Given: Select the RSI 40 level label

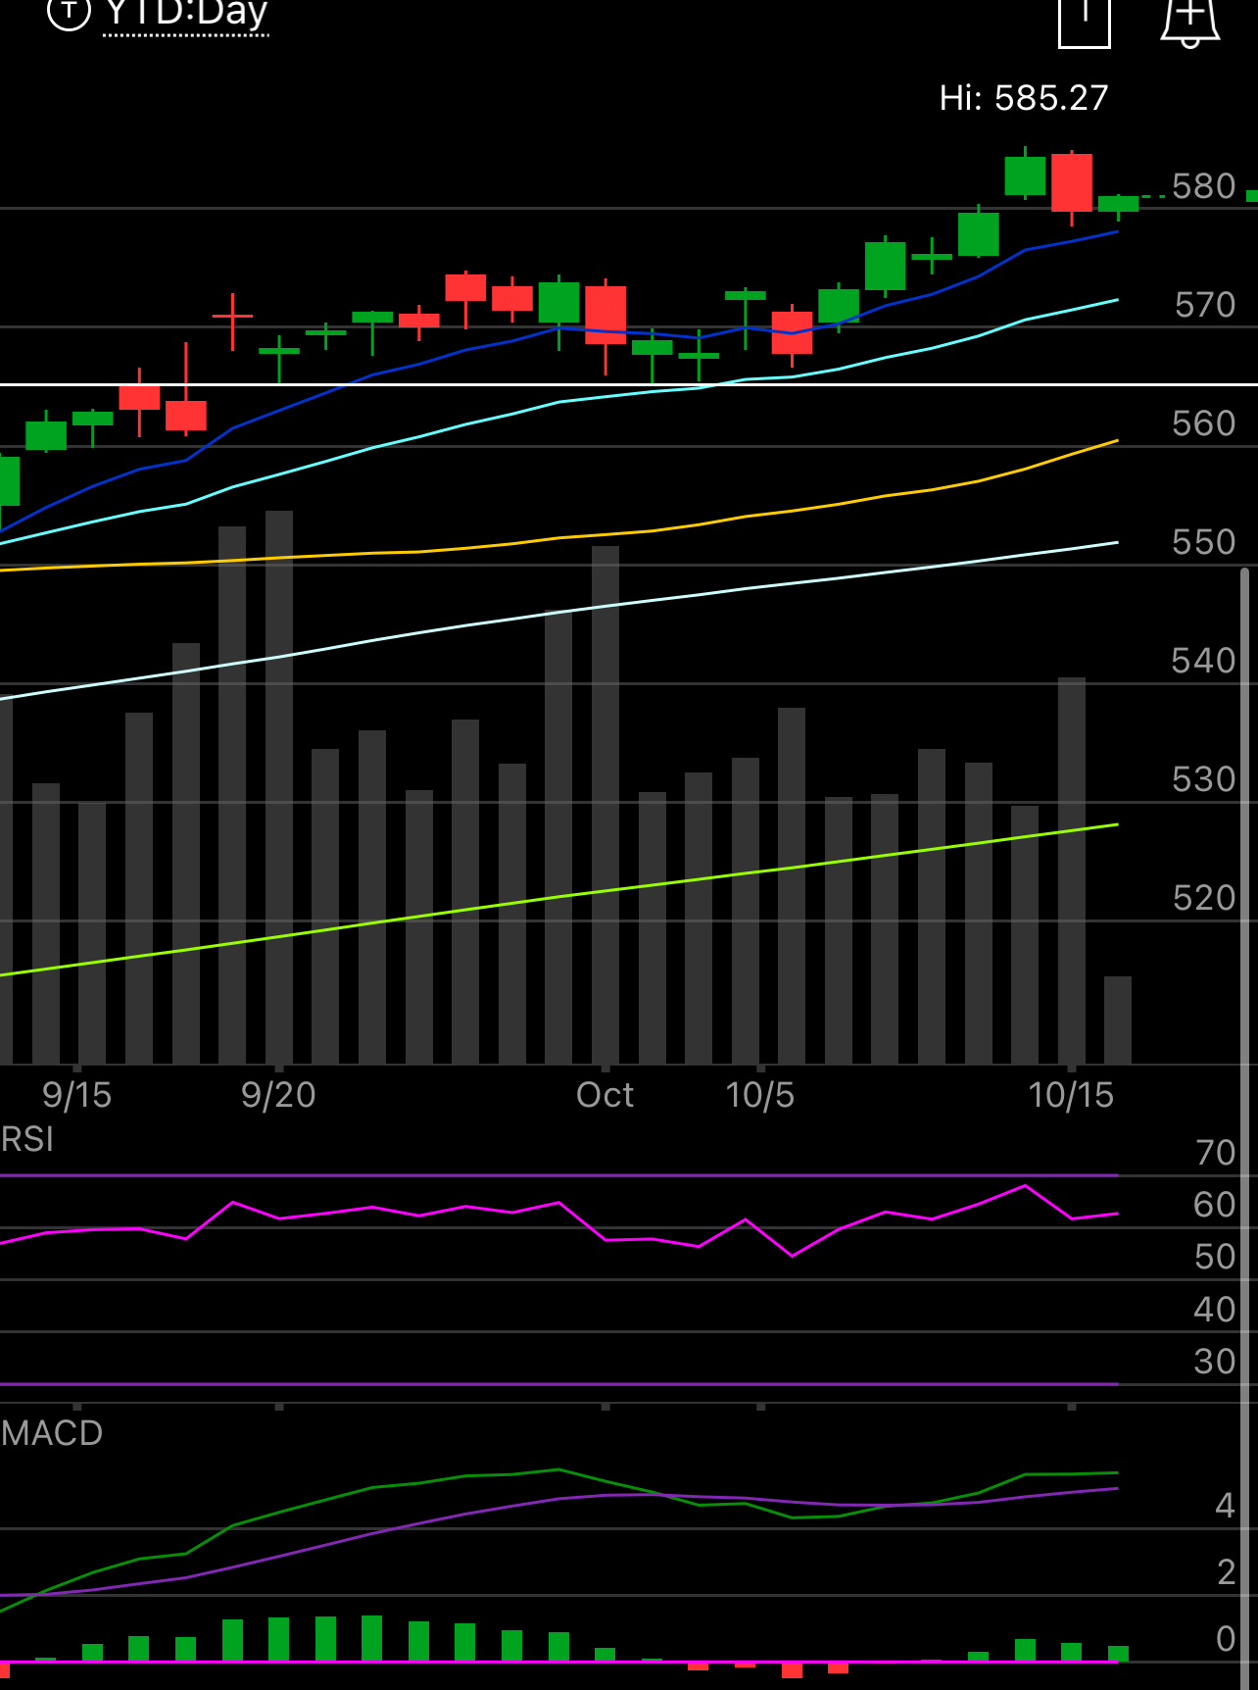Looking at the screenshot, I should pyautogui.click(x=1215, y=1309).
